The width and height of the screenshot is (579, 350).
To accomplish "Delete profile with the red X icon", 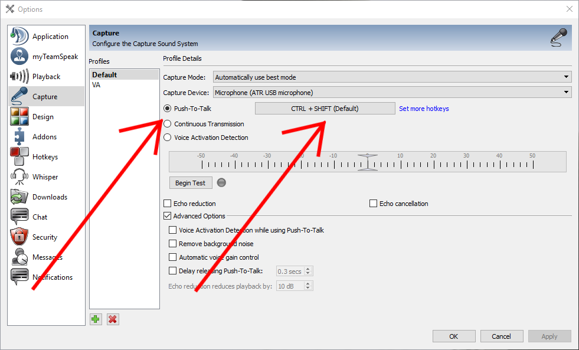I will (x=113, y=319).
